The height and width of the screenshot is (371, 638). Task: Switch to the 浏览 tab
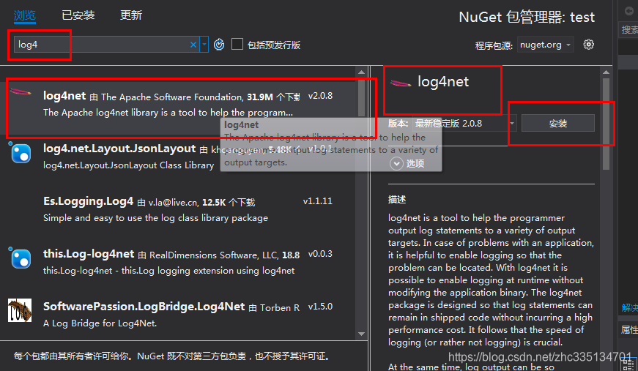tap(24, 15)
